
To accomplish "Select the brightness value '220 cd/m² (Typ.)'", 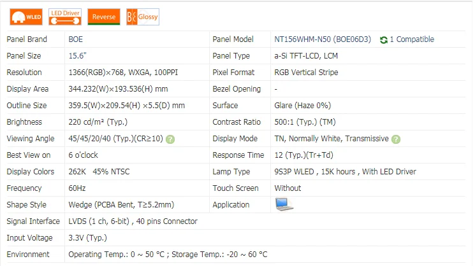I will 98,122.
